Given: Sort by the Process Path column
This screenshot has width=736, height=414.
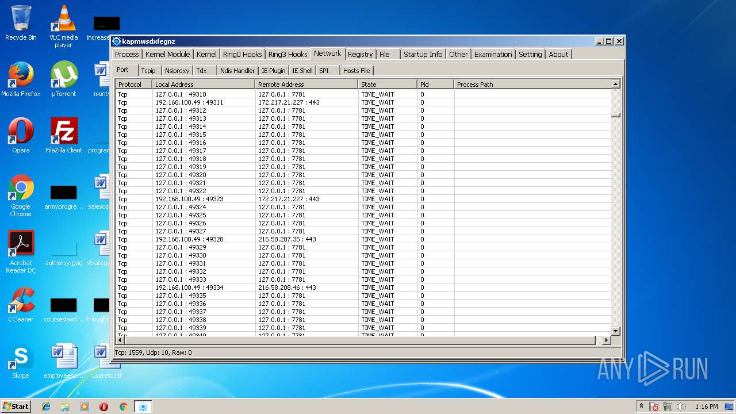Looking at the screenshot, I should 532,84.
